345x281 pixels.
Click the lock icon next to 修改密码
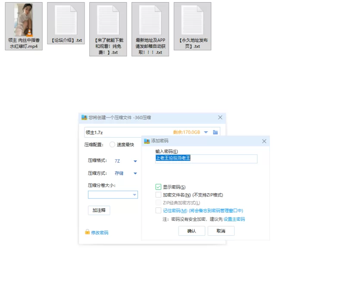tap(88, 232)
